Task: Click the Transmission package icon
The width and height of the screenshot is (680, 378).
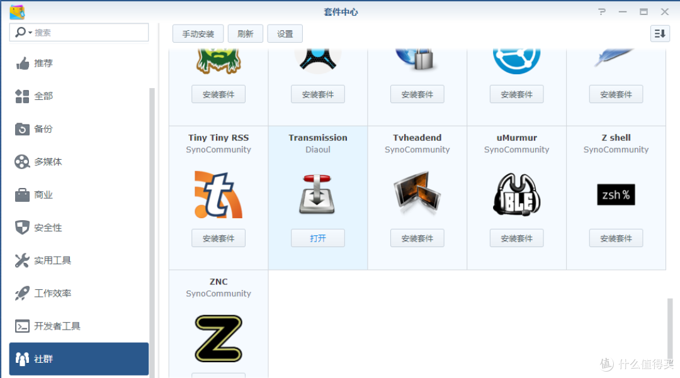Action: coord(317,194)
